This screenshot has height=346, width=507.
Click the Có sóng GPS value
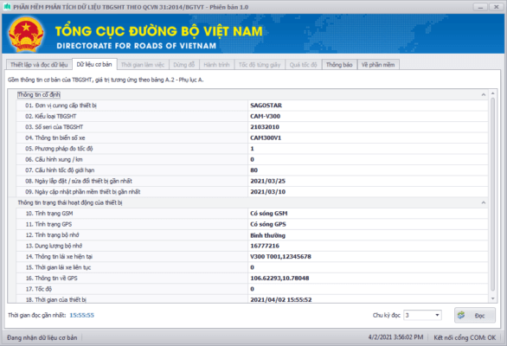pos(268,224)
